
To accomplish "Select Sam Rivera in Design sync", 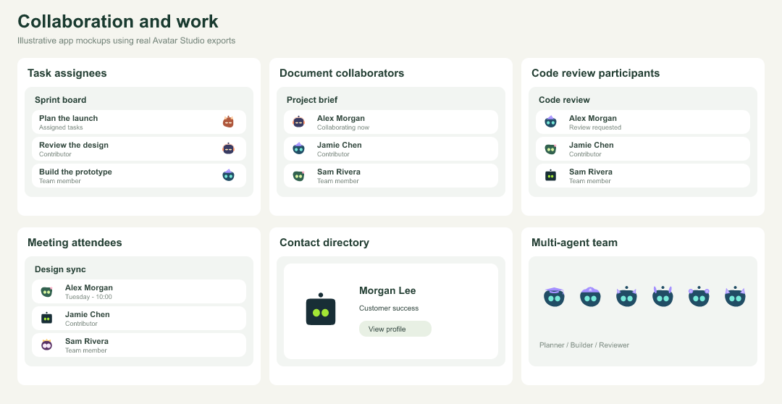I will pos(139,345).
